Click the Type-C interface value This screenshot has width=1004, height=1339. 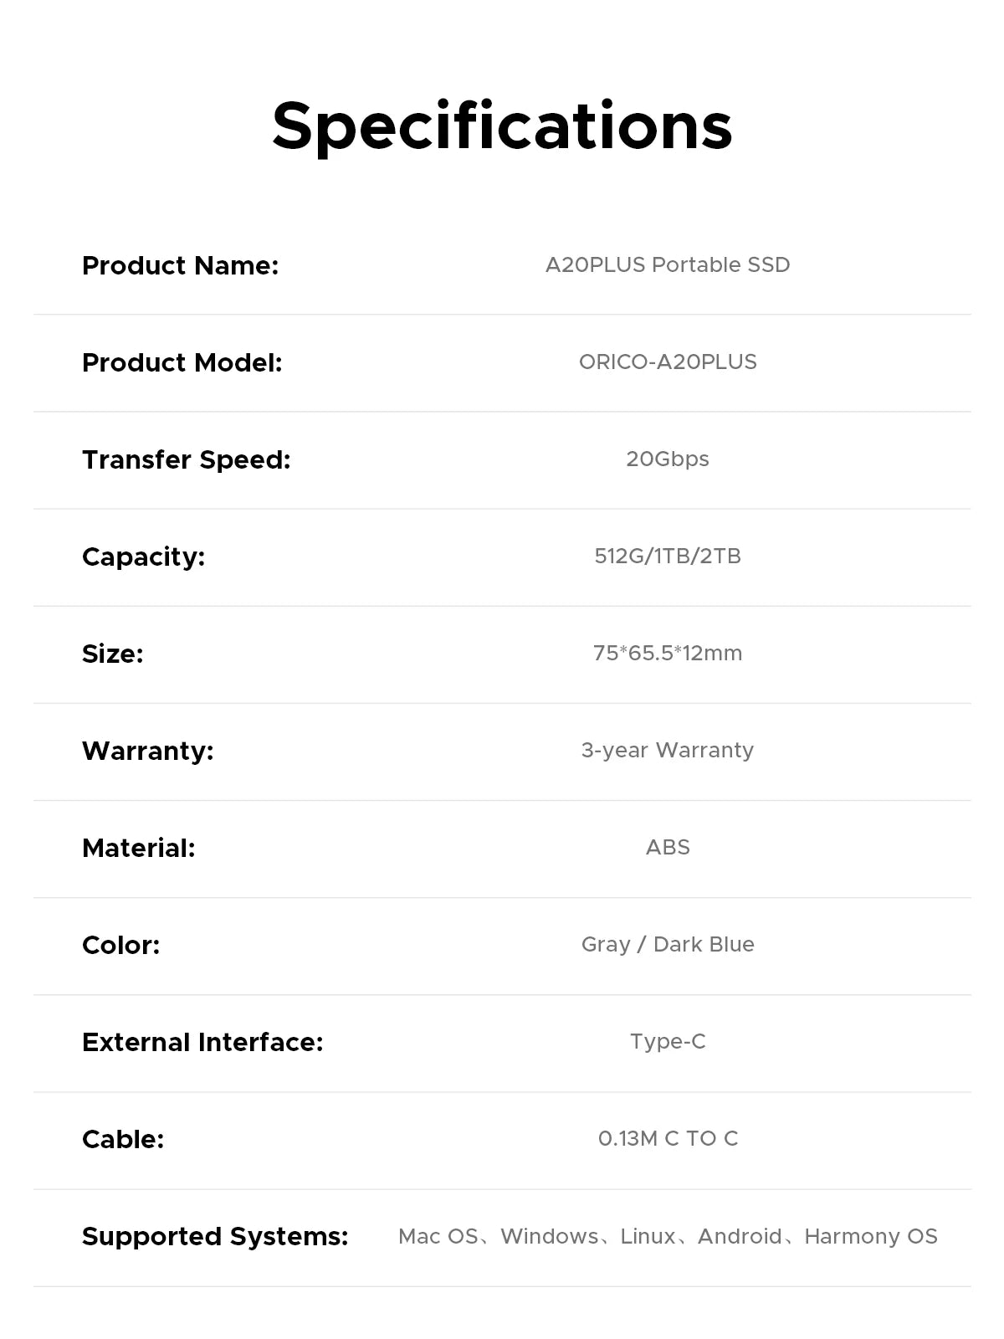pyautogui.click(x=668, y=1042)
